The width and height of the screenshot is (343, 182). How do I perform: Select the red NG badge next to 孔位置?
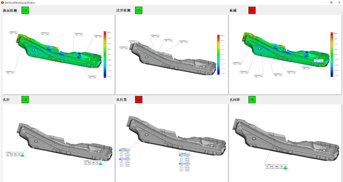(138, 99)
